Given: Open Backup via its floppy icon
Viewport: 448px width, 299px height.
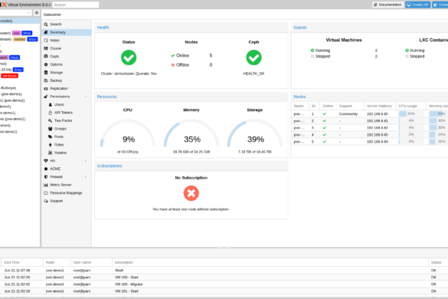Looking at the screenshot, I should [x=46, y=80].
